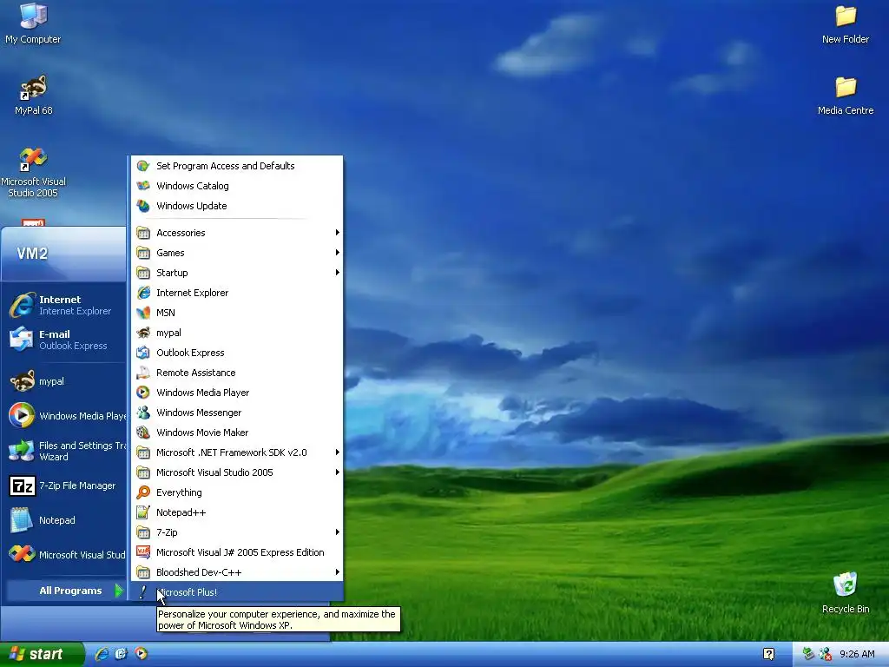Open Windows Catalog from the programs menu
Image resolution: width=889 pixels, height=667 pixels.
tap(237, 186)
